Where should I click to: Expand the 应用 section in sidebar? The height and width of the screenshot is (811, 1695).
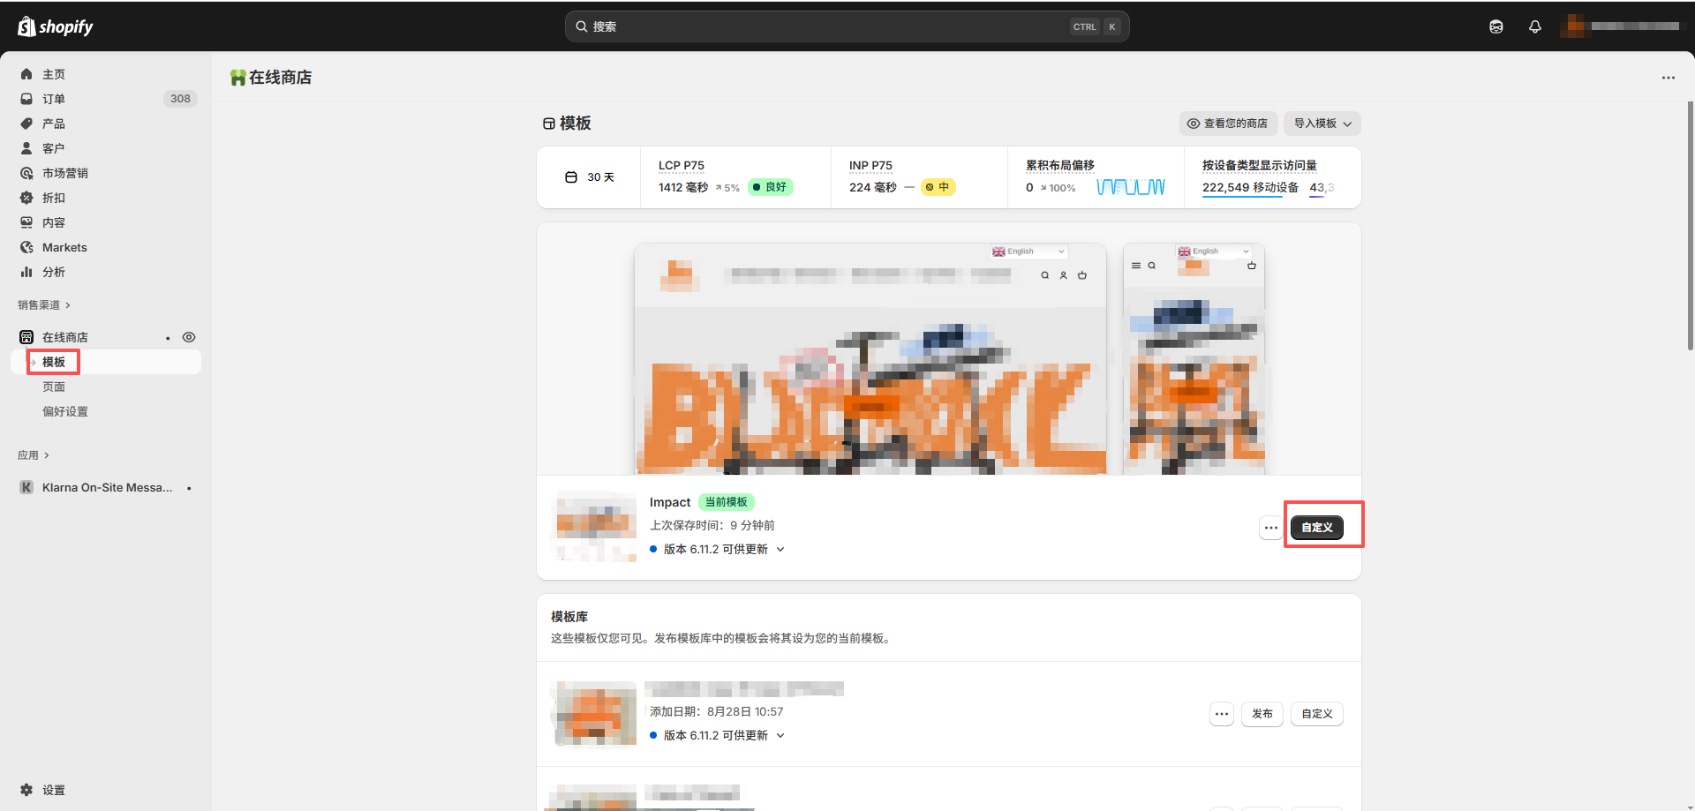34,455
